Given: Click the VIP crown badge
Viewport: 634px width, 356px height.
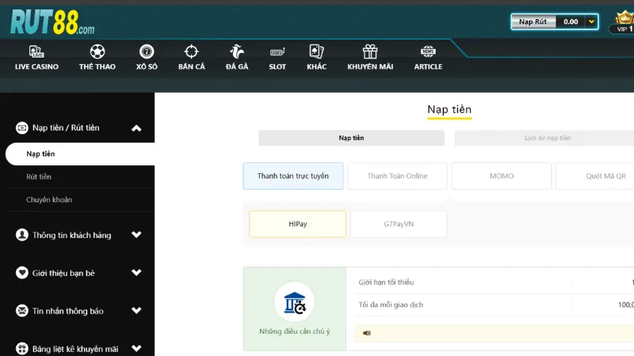Looking at the screenshot, I should click(x=624, y=22).
